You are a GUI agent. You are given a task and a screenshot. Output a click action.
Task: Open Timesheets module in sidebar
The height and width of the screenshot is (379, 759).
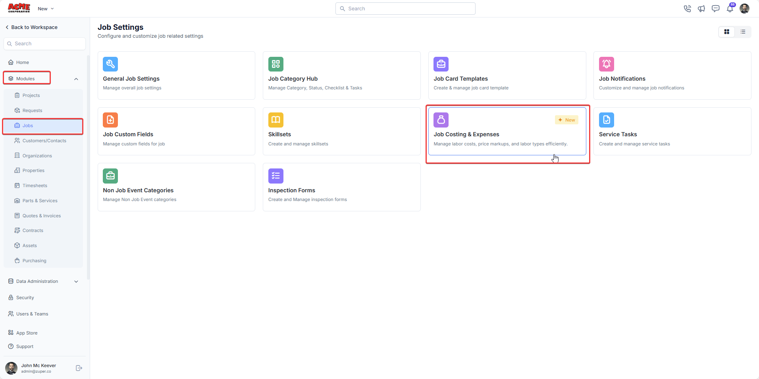[x=44, y=186]
